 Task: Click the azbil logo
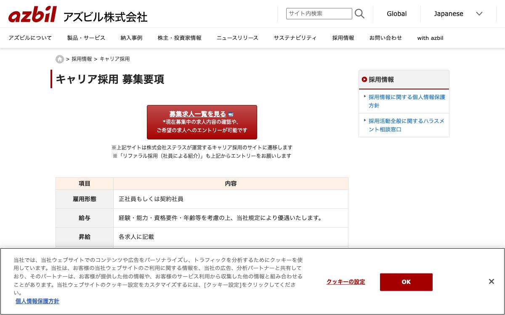tap(32, 14)
